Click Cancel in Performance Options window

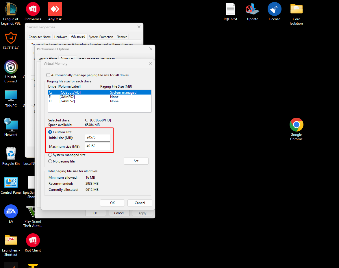tap(119, 213)
